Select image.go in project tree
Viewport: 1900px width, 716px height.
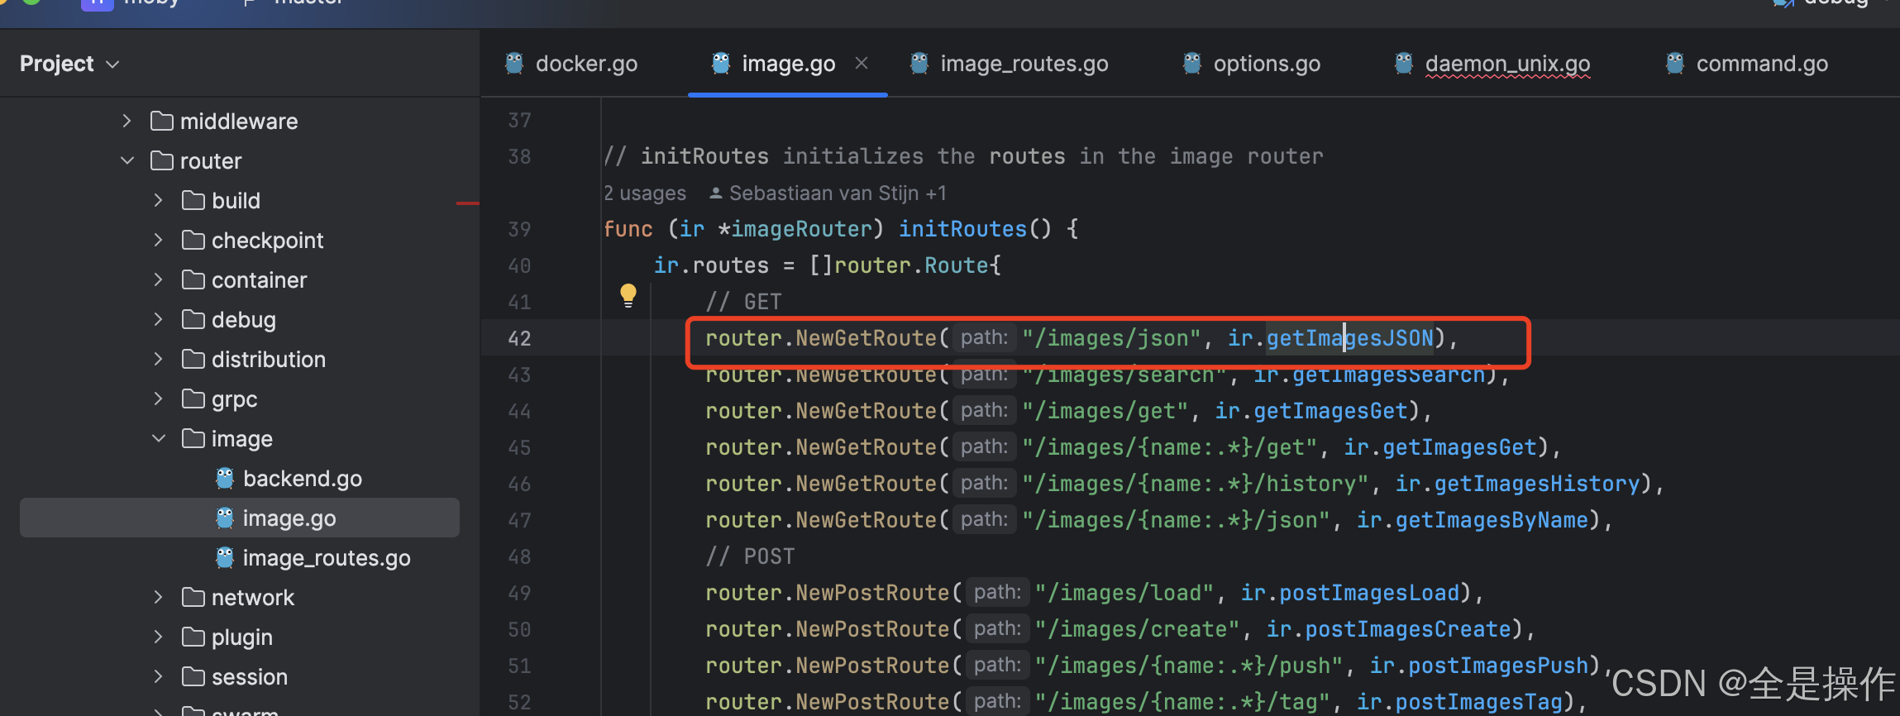tap(240, 518)
